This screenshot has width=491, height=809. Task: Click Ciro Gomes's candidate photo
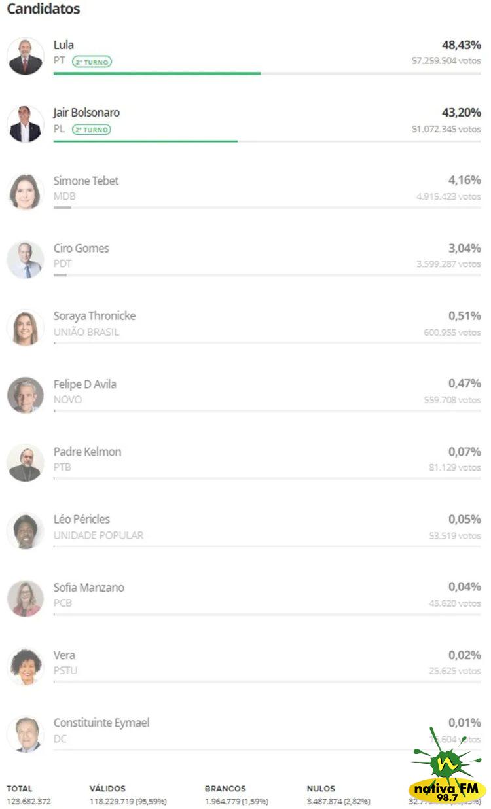click(x=25, y=259)
